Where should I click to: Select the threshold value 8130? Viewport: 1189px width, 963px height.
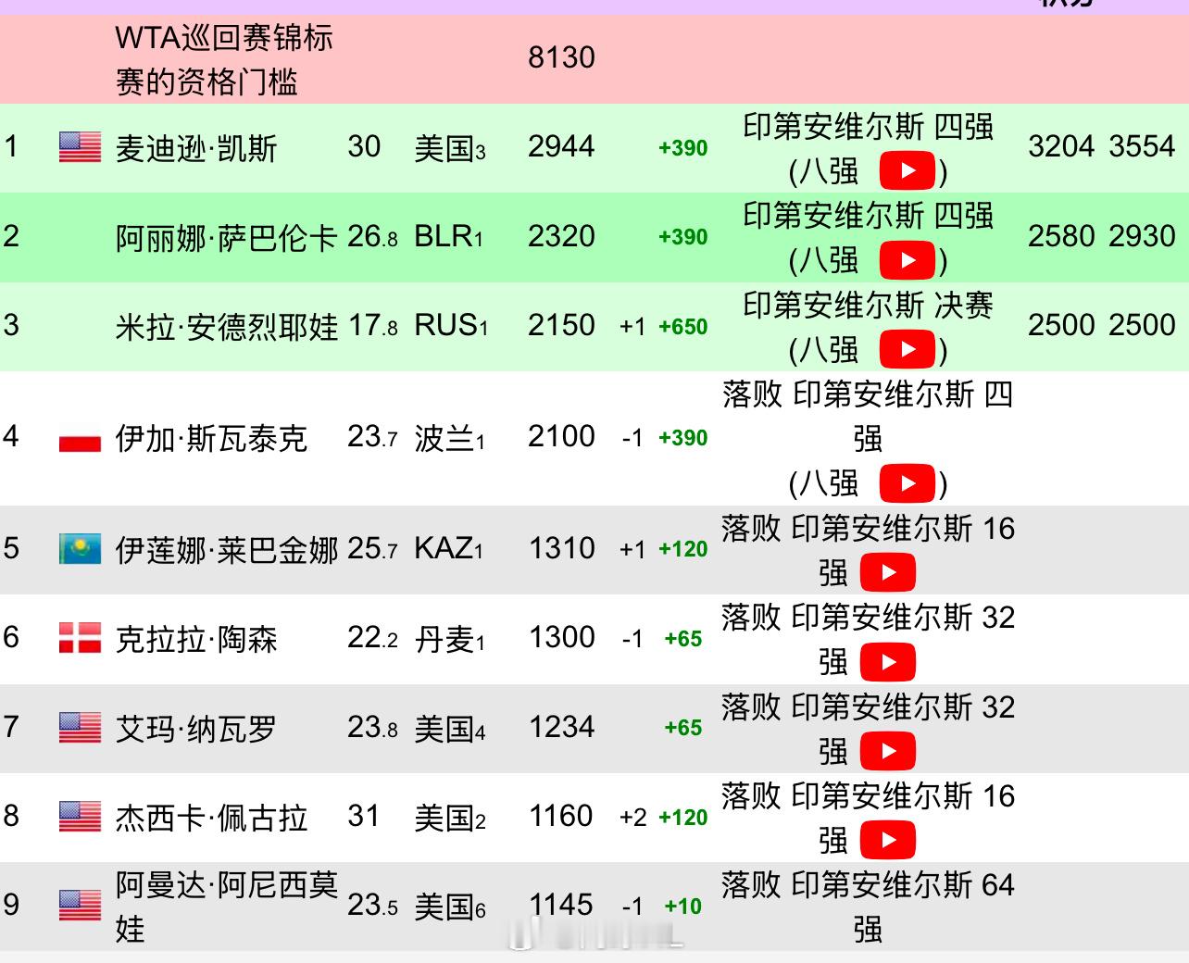coord(561,57)
